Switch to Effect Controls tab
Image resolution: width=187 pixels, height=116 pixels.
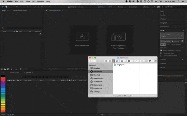tap(20, 11)
